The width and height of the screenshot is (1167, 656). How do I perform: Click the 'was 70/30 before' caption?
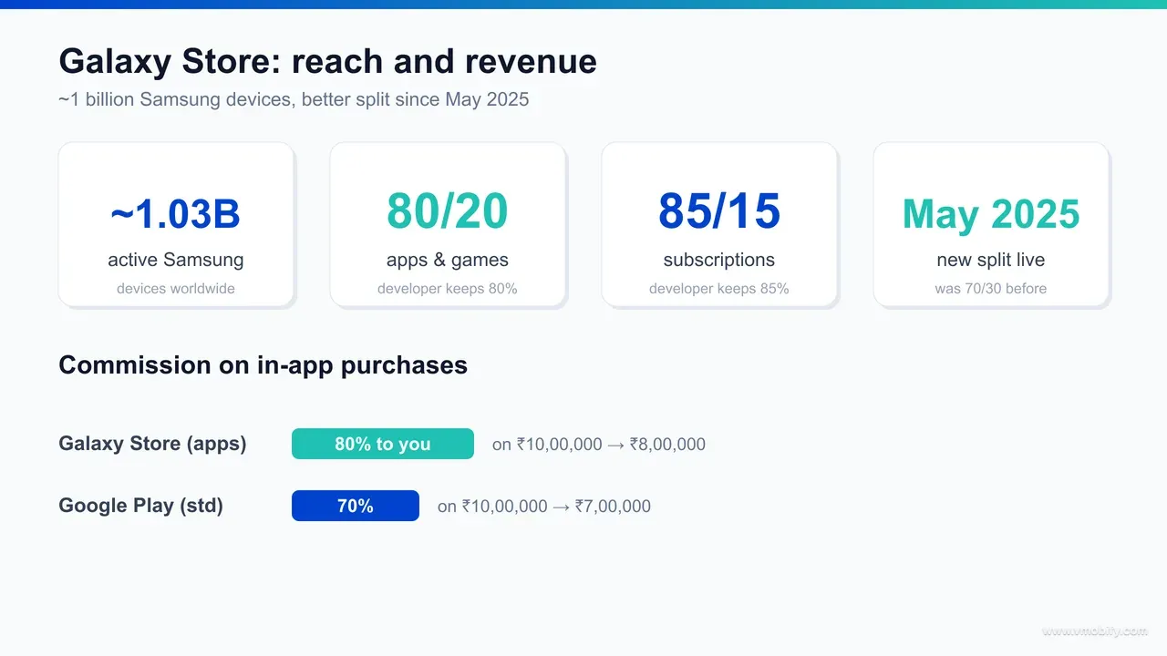point(991,289)
